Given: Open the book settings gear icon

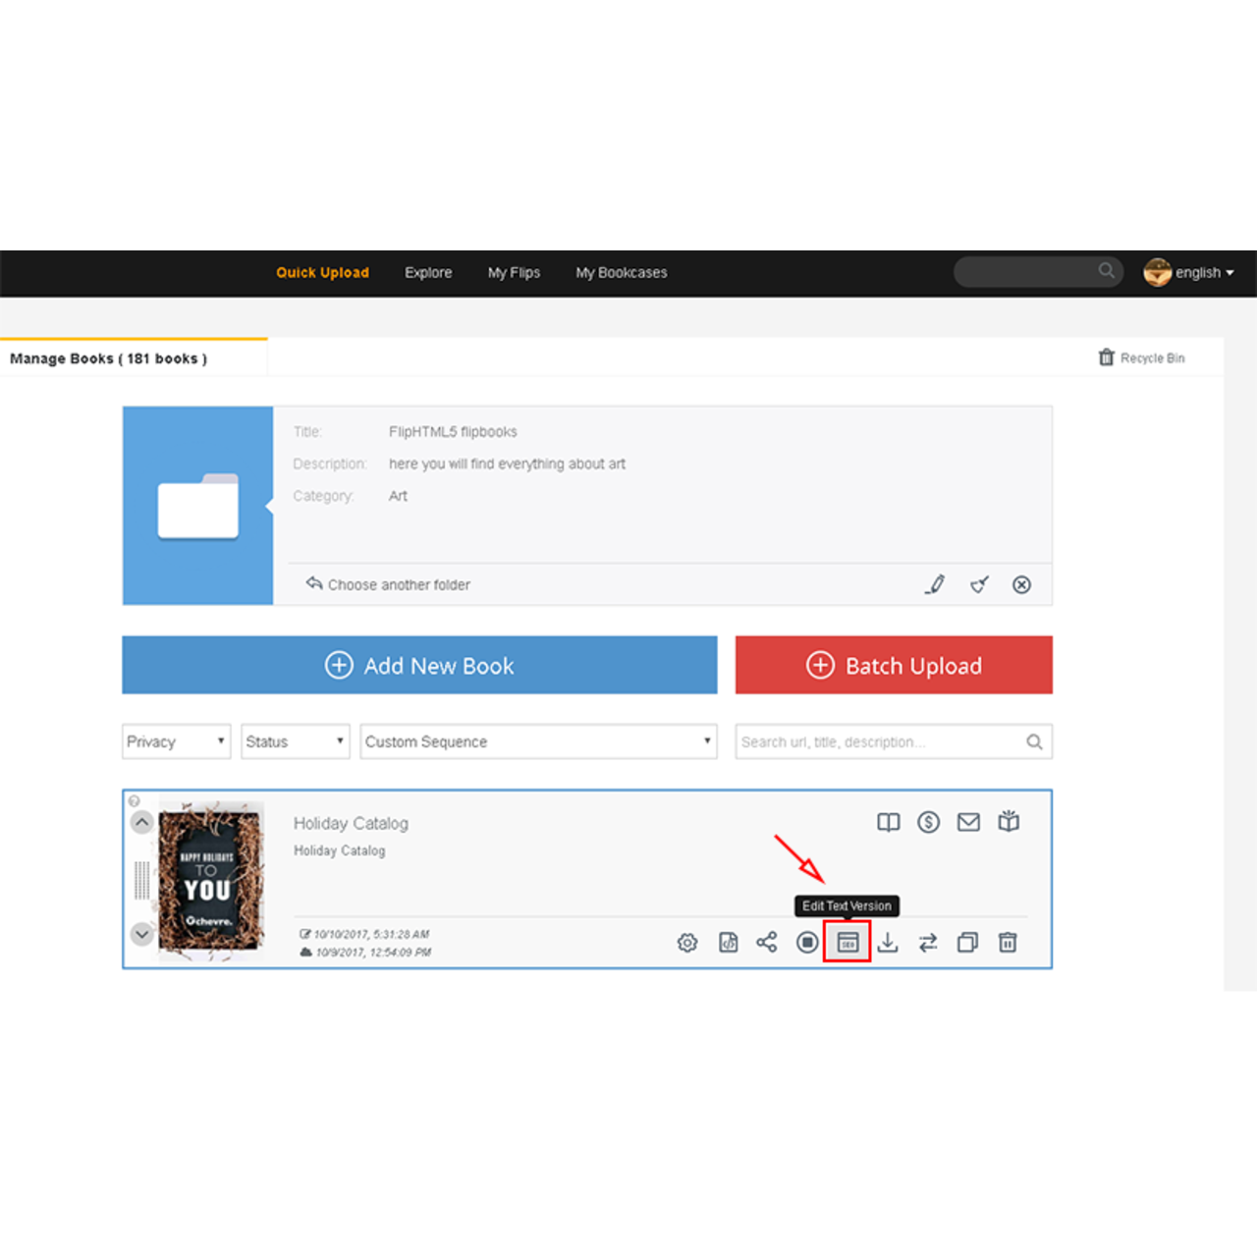Looking at the screenshot, I should [687, 943].
